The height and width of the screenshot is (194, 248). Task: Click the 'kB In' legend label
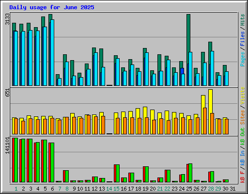(243, 158)
